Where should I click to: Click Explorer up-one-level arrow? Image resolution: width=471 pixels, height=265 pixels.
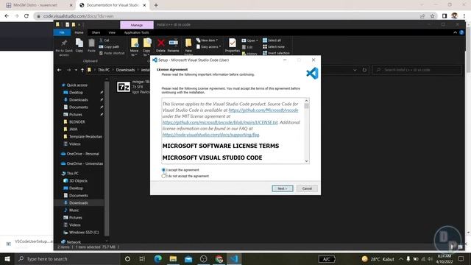click(x=82, y=70)
